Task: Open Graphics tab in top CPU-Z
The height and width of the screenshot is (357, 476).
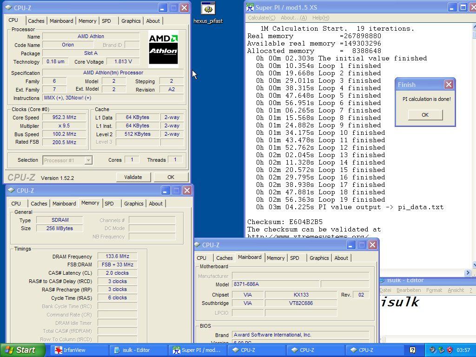Action: click(131, 21)
